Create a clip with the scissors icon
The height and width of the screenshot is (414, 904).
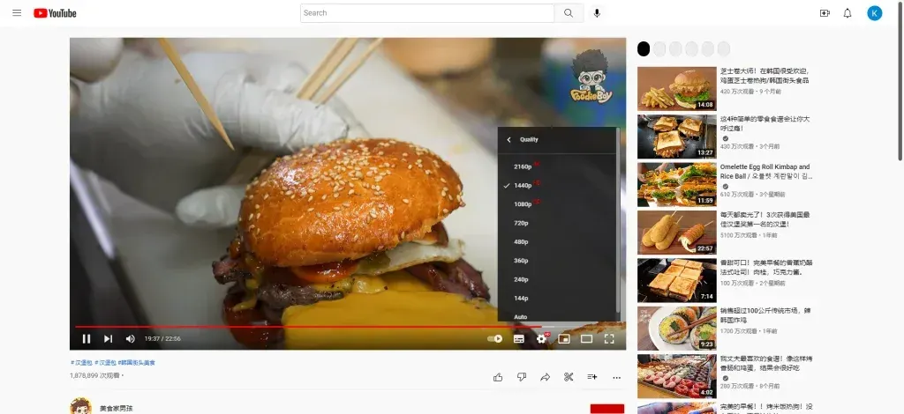(569, 377)
